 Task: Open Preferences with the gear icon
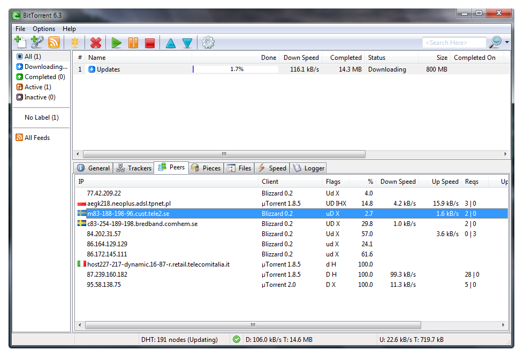click(208, 42)
